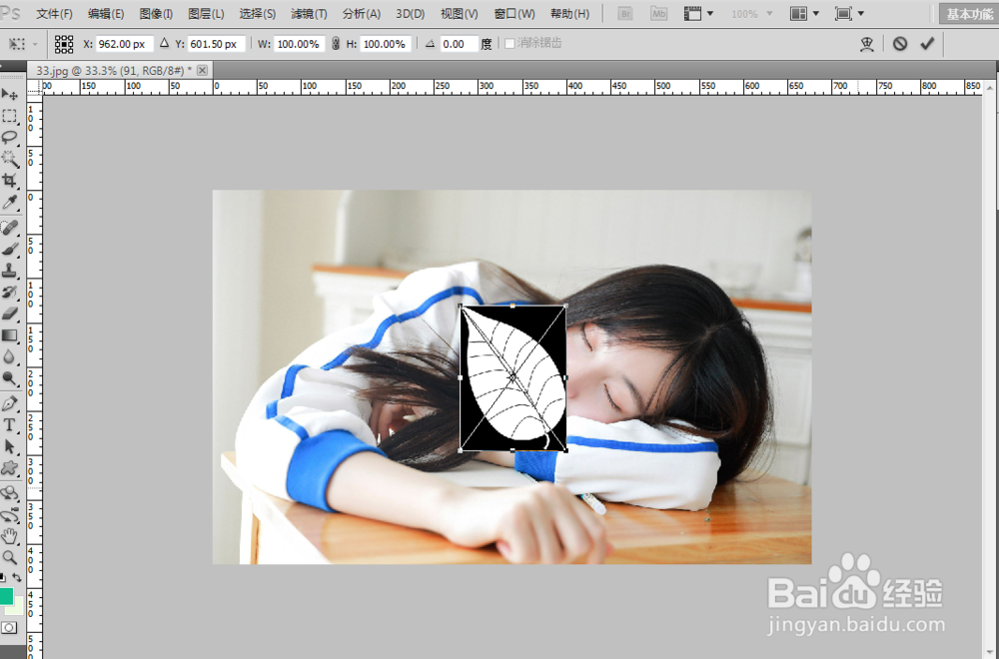Image resolution: width=999 pixels, height=659 pixels.
Task: Select the Horizontal Type tool
Action: [10, 424]
